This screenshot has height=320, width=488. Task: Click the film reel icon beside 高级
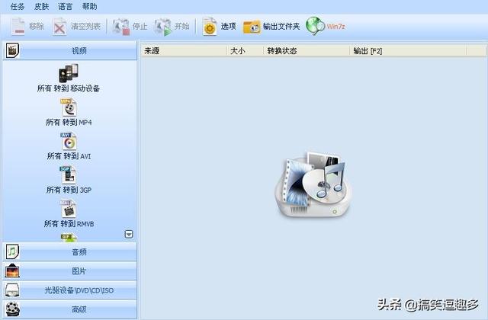[x=13, y=309]
